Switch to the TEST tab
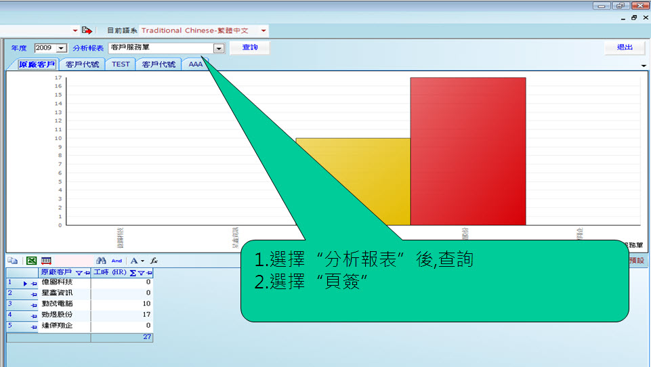This screenshot has width=651, height=367. click(x=121, y=64)
